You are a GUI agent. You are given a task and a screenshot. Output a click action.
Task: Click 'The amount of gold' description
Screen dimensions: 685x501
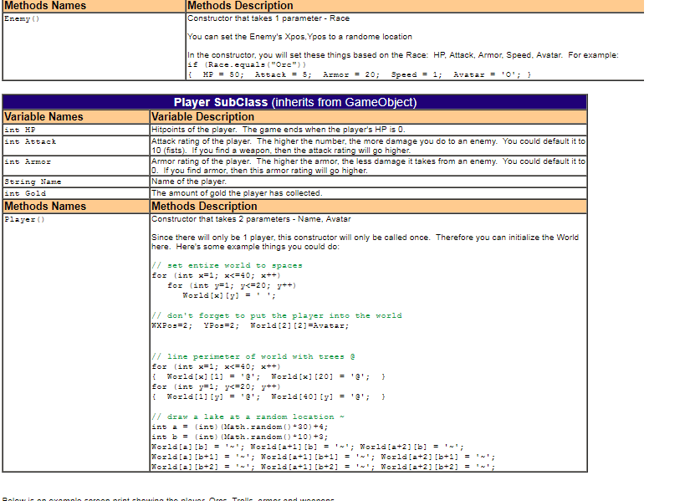[237, 193]
